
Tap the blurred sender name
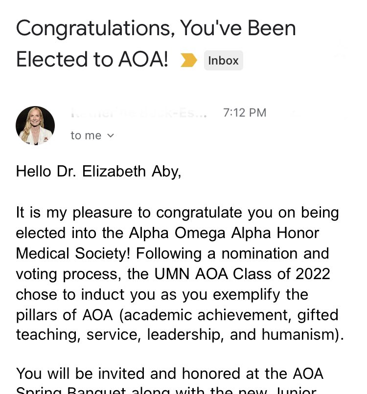138,113
